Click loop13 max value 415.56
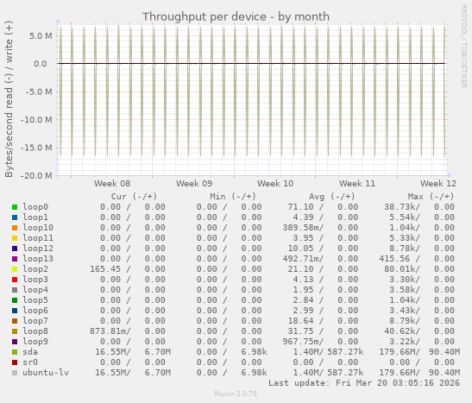Image resolution: width=472 pixels, height=403 pixels. pos(394,259)
